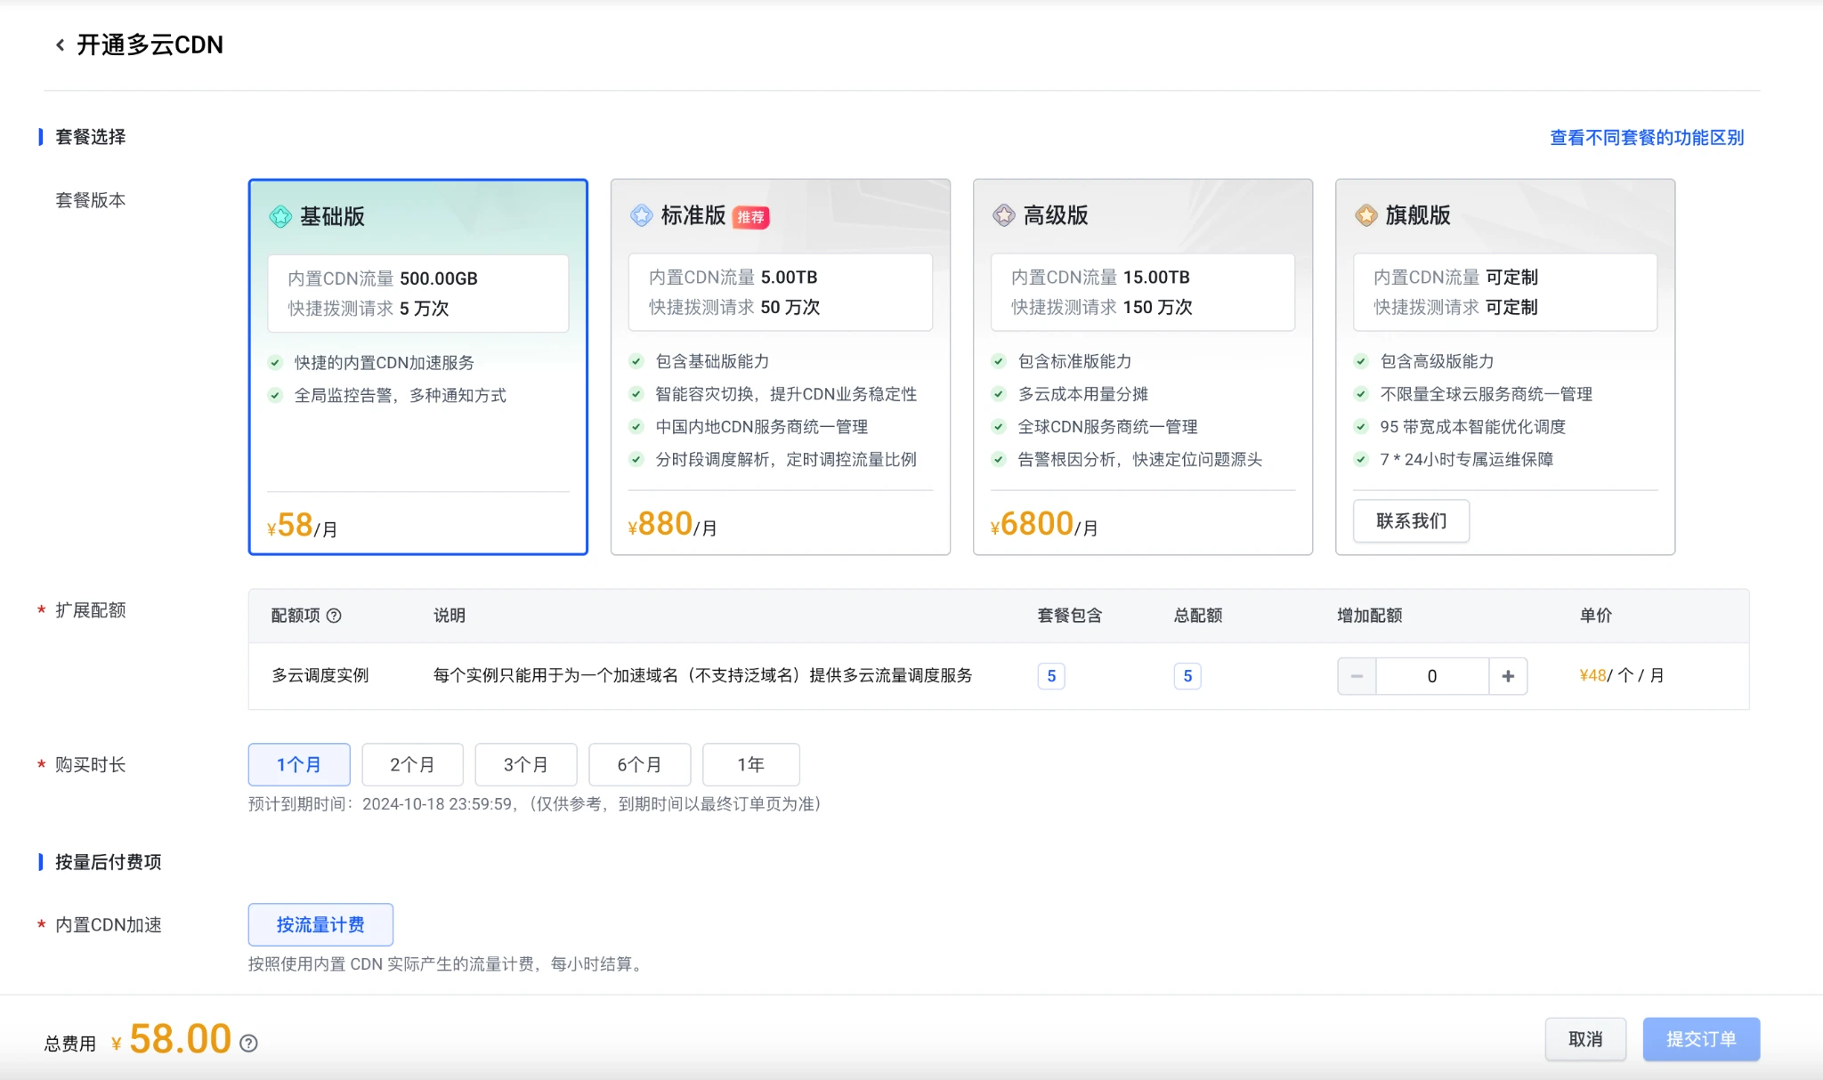Click the back arrow beside 开通多云CDN
The width and height of the screenshot is (1823, 1080).
click(60, 44)
